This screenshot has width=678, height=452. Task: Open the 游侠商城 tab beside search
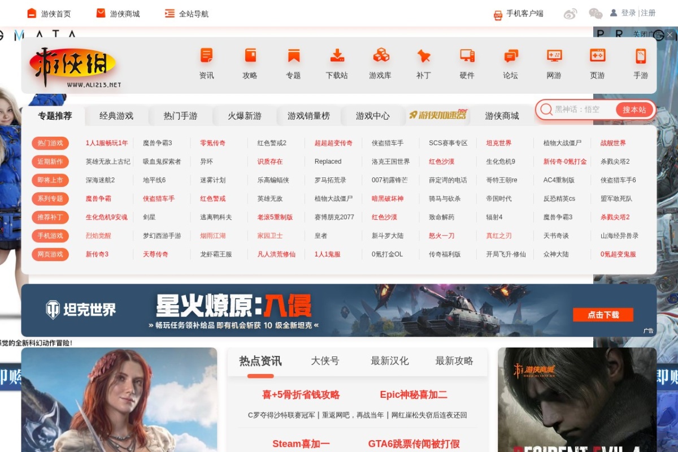coord(502,116)
